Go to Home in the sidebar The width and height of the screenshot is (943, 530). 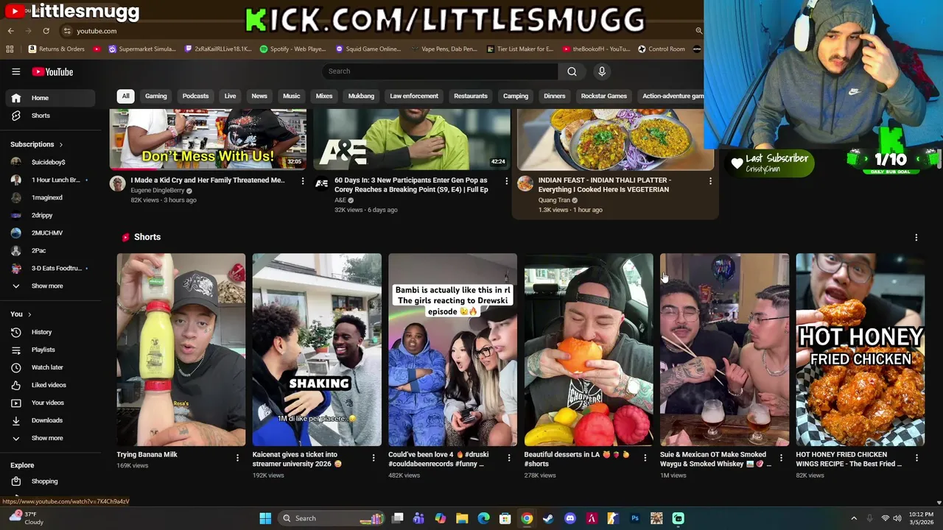coord(50,98)
